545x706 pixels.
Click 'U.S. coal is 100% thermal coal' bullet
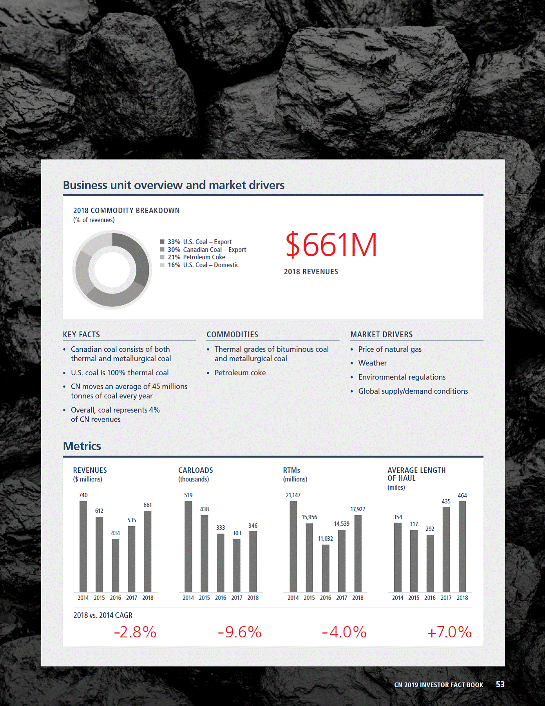pos(120,373)
